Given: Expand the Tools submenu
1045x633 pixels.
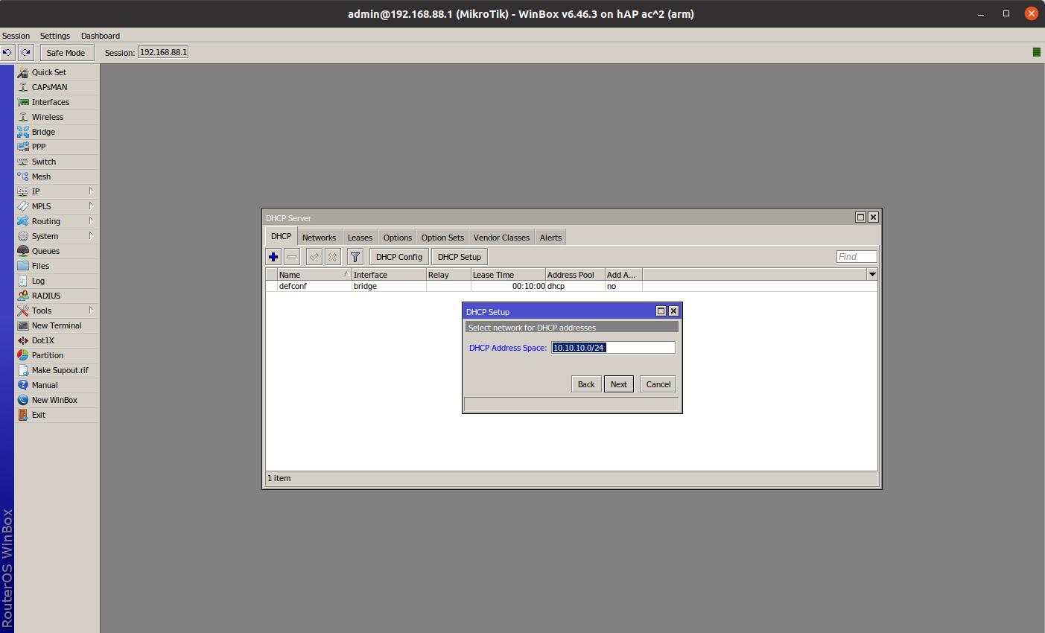Looking at the screenshot, I should click(x=57, y=311).
